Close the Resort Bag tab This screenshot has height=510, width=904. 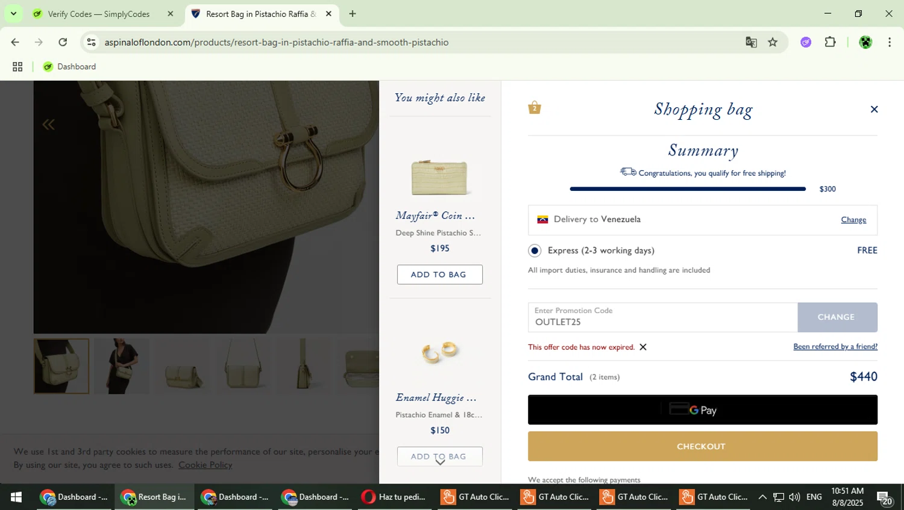328,14
